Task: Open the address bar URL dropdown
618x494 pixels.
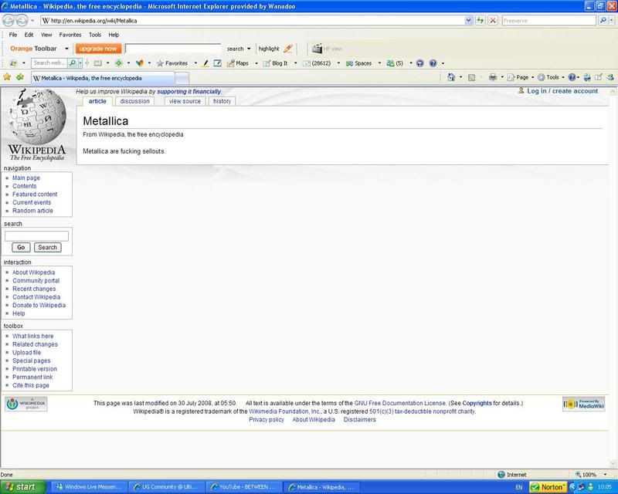Action: click(x=468, y=21)
